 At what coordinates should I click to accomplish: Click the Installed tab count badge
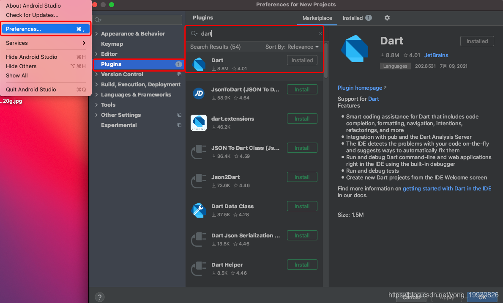coord(369,18)
